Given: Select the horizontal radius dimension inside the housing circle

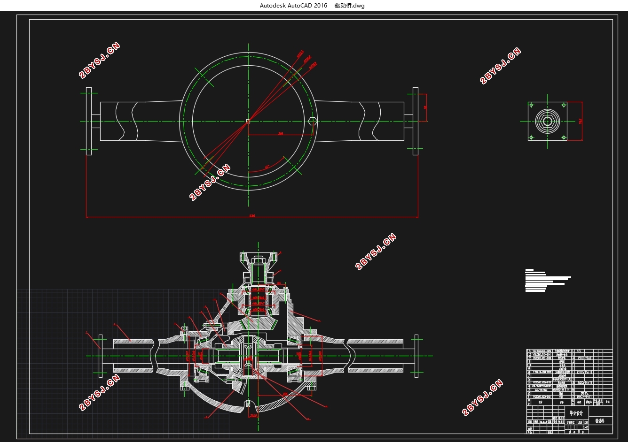Looking at the screenshot, I should click(x=280, y=134).
